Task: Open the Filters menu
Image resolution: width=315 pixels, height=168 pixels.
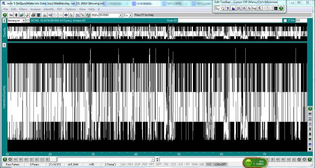Action: coord(23,9)
